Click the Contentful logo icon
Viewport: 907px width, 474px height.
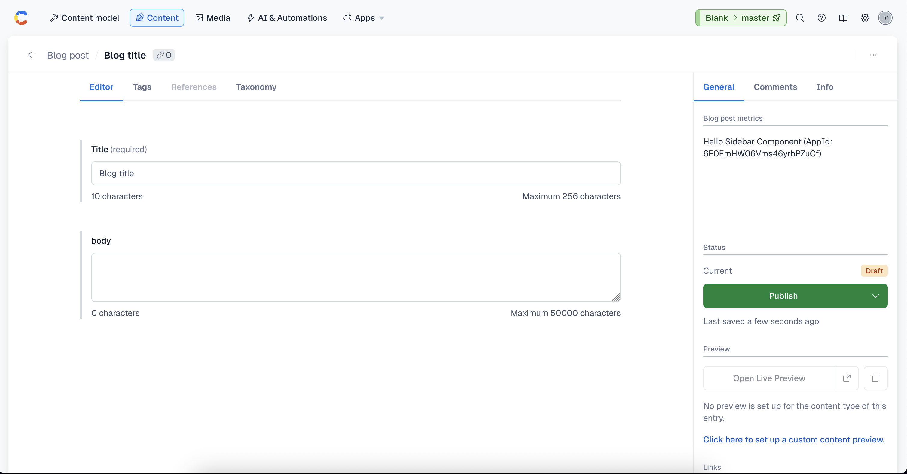(x=21, y=18)
